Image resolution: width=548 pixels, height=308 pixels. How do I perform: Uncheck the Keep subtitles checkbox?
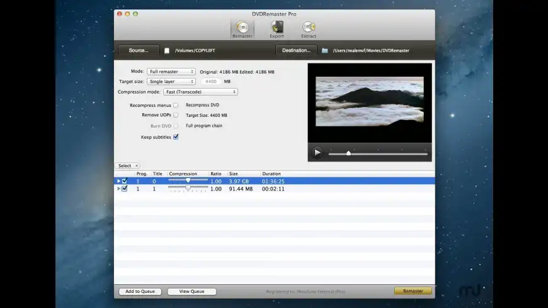point(176,137)
